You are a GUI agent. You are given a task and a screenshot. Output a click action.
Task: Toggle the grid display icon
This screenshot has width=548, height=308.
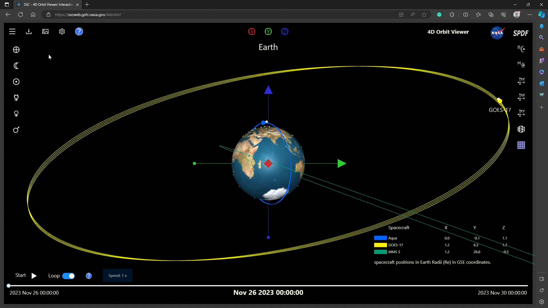[x=521, y=145]
